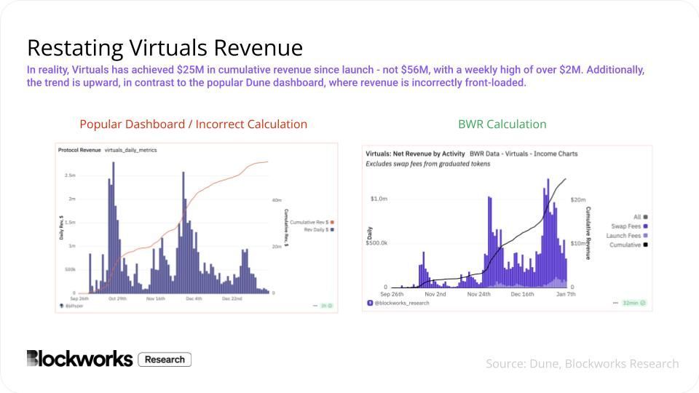Click the Dec 22nd axis label

pyautogui.click(x=232, y=298)
